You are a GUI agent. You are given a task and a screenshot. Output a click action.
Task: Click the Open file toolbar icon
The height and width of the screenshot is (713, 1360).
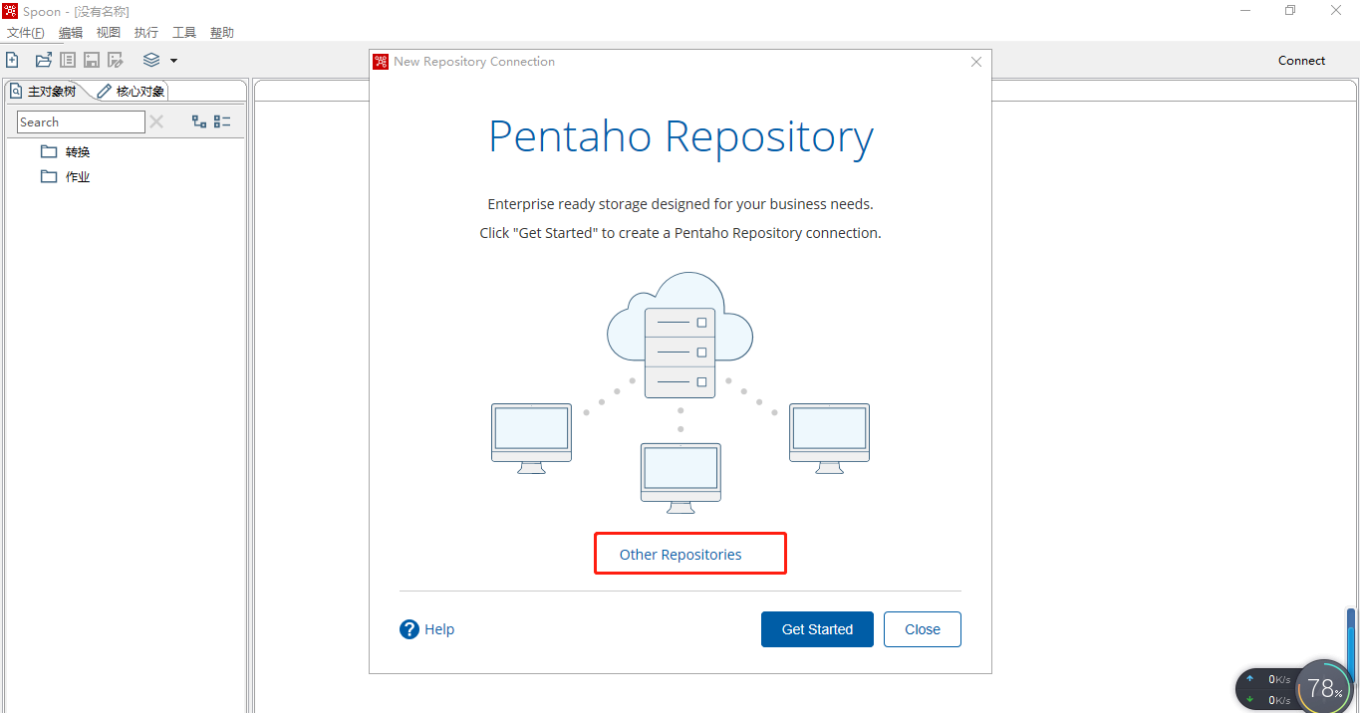pyautogui.click(x=44, y=60)
